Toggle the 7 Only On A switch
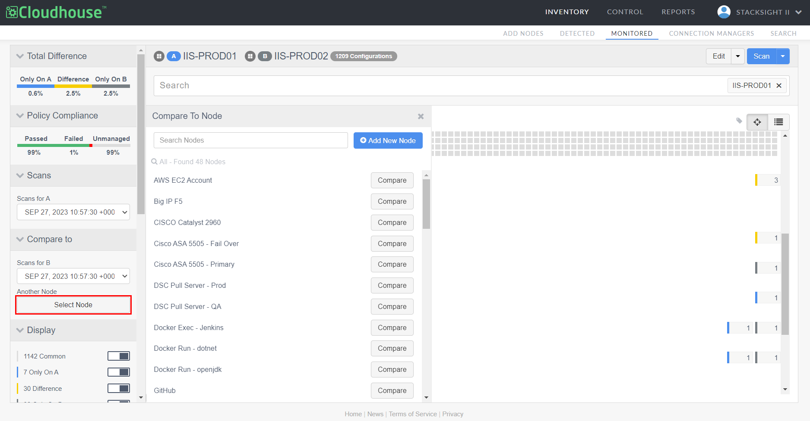This screenshot has height=421, width=810. tap(119, 372)
